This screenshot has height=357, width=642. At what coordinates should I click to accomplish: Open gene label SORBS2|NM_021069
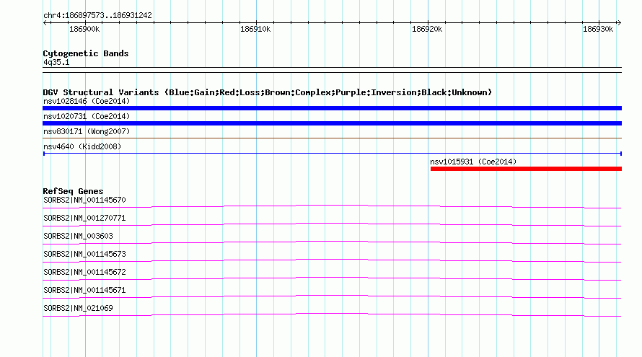(78, 308)
